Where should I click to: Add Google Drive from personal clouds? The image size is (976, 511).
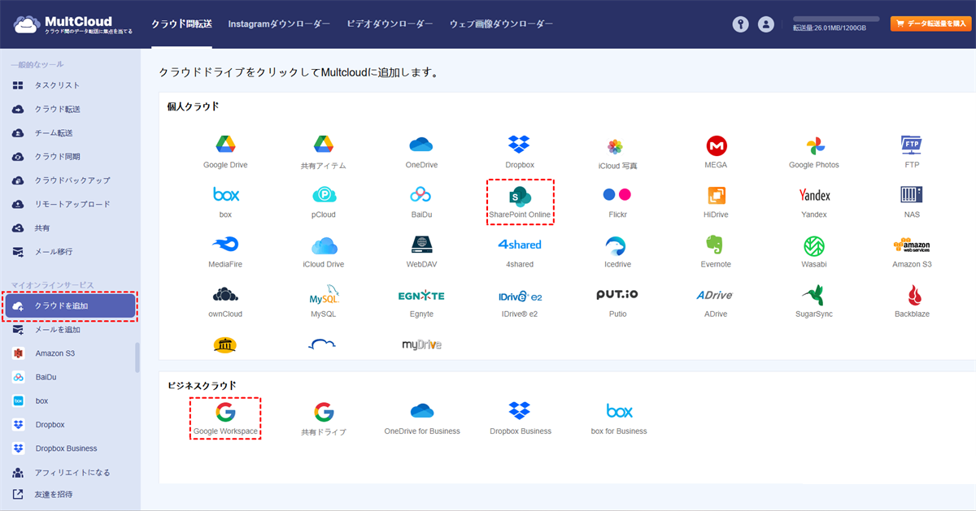click(x=225, y=146)
